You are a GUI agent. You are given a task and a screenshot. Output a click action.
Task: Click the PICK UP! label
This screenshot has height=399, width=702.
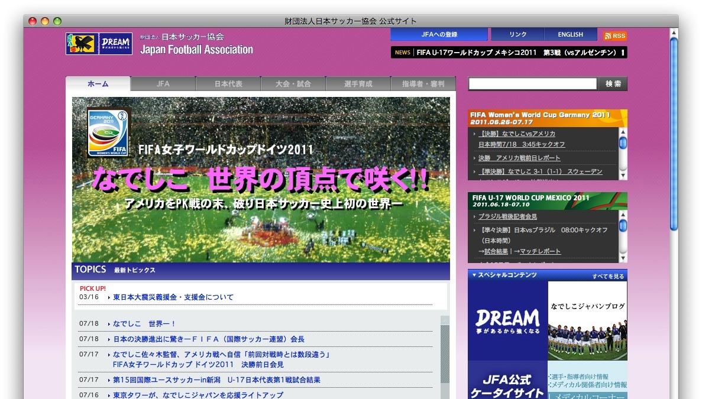pyautogui.click(x=93, y=288)
